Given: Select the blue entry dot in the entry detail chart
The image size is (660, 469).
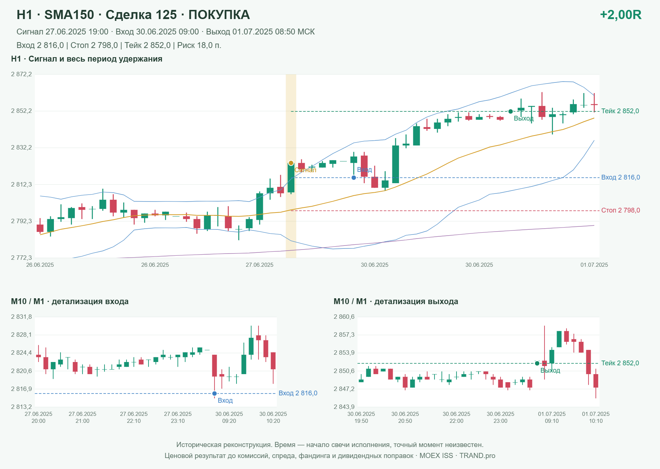Looking at the screenshot, I should 214,394.
